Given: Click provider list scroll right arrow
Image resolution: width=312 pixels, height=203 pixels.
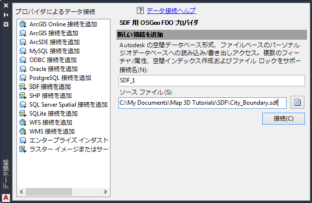Looking at the screenshot, I should coord(105,192).
